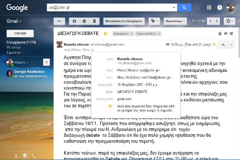Image resolution: width=240 pixels, height=160 pixels.
Task: Open the Σημαντικά folder
Action: (x=13, y=53)
